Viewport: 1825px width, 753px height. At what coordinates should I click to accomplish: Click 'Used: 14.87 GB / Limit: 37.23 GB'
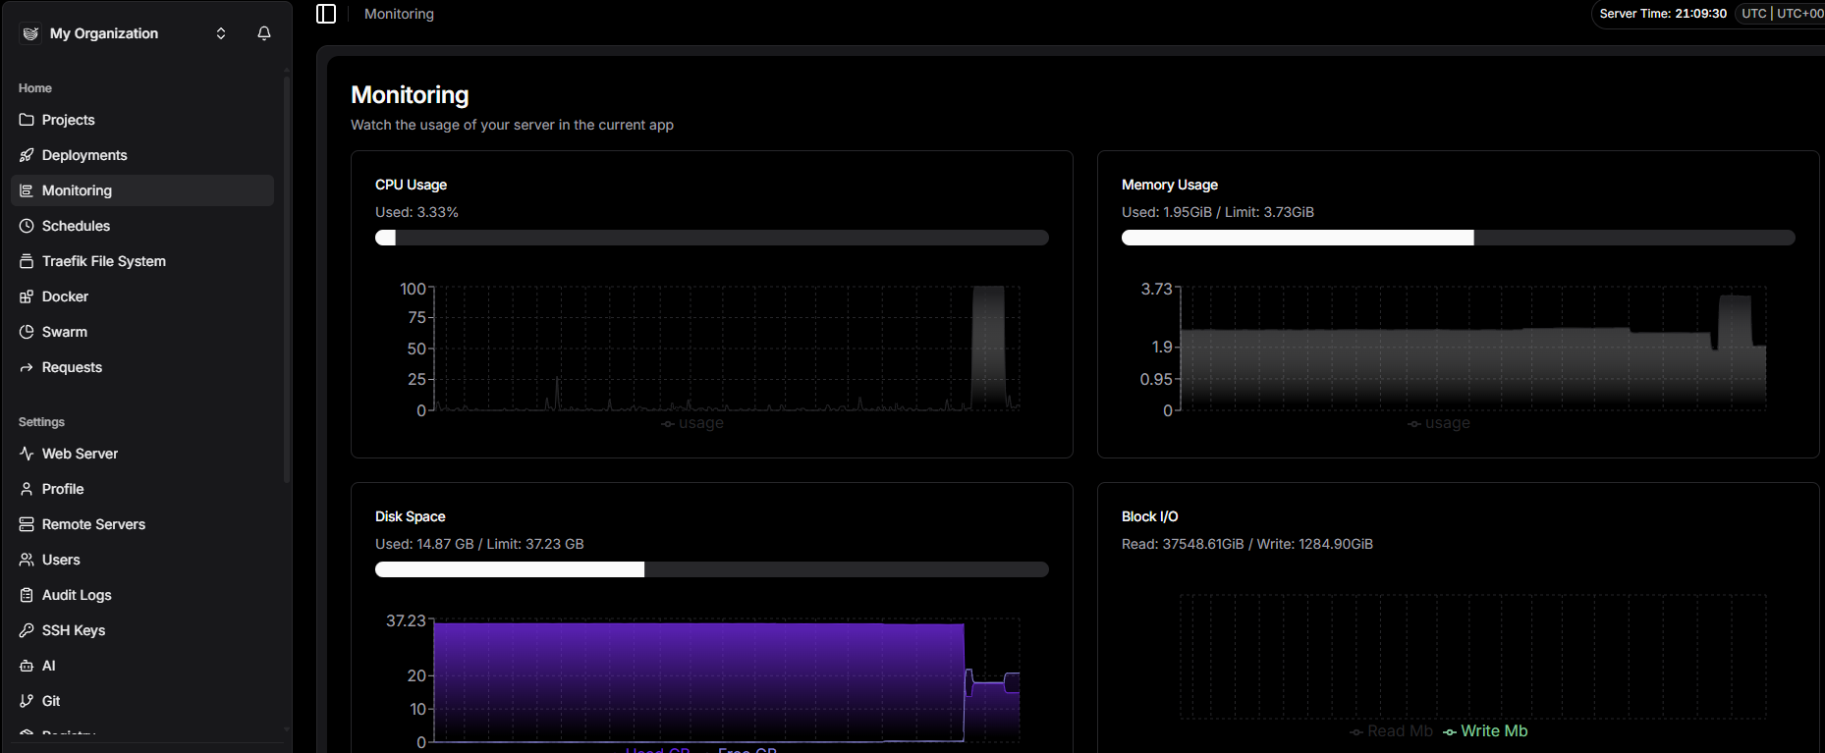[479, 544]
